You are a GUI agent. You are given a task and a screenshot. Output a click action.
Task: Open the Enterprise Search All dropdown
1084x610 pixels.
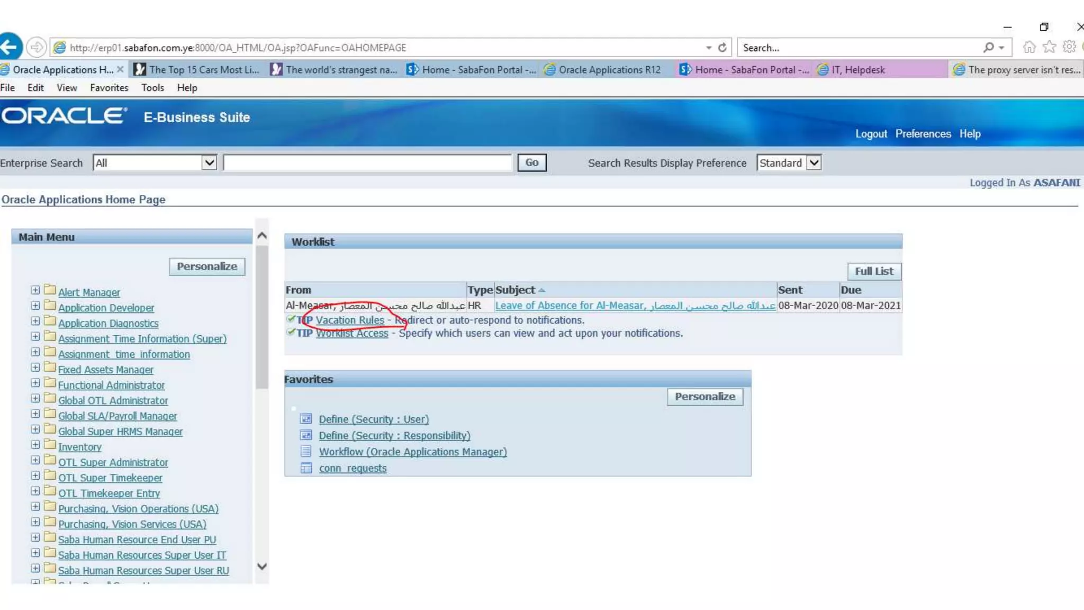(209, 163)
